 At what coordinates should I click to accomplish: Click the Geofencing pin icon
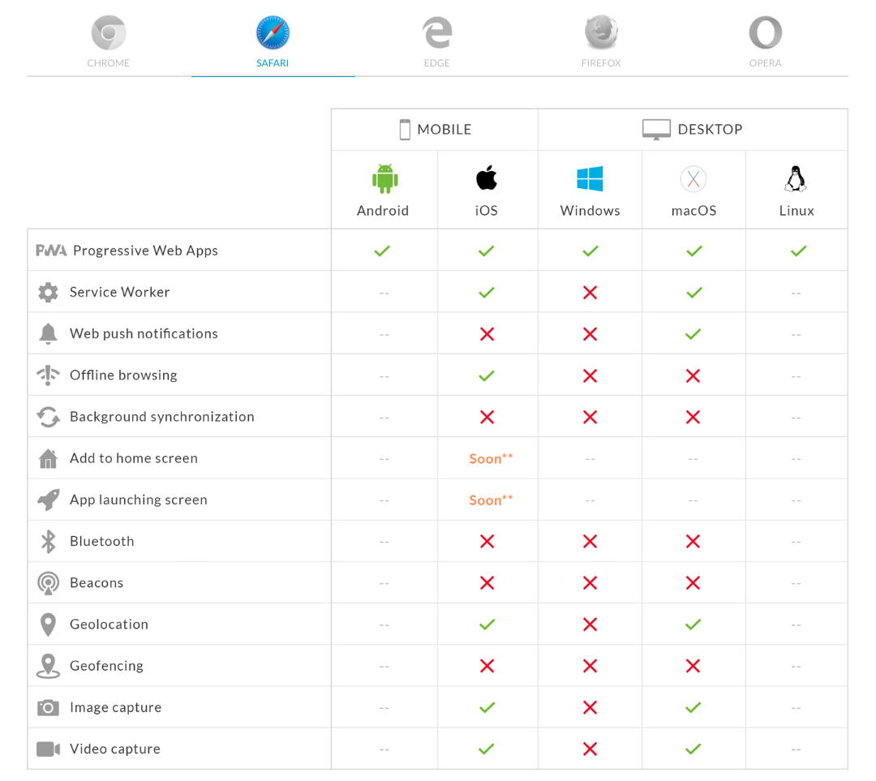pyautogui.click(x=48, y=666)
